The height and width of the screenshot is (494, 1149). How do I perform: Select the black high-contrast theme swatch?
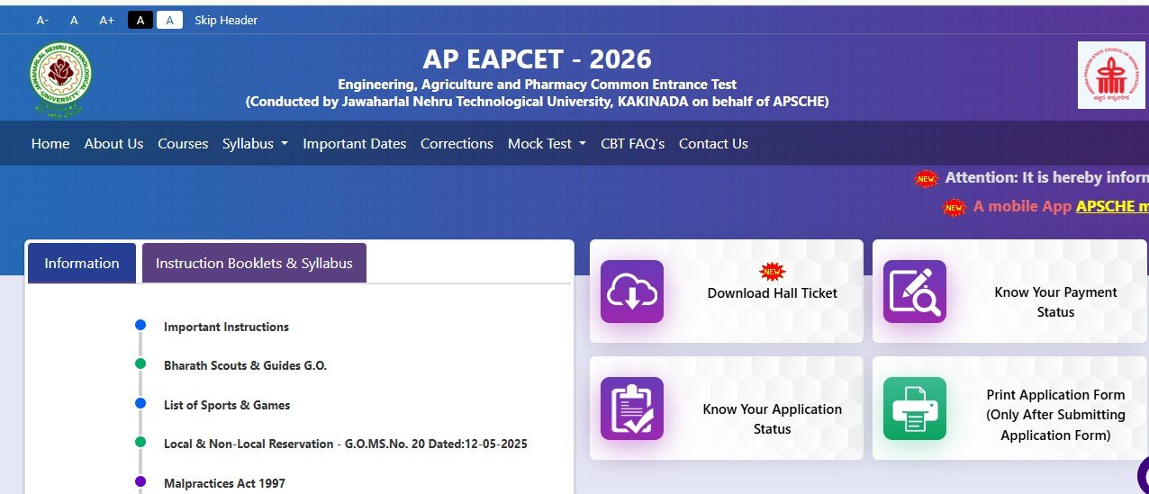point(140,20)
